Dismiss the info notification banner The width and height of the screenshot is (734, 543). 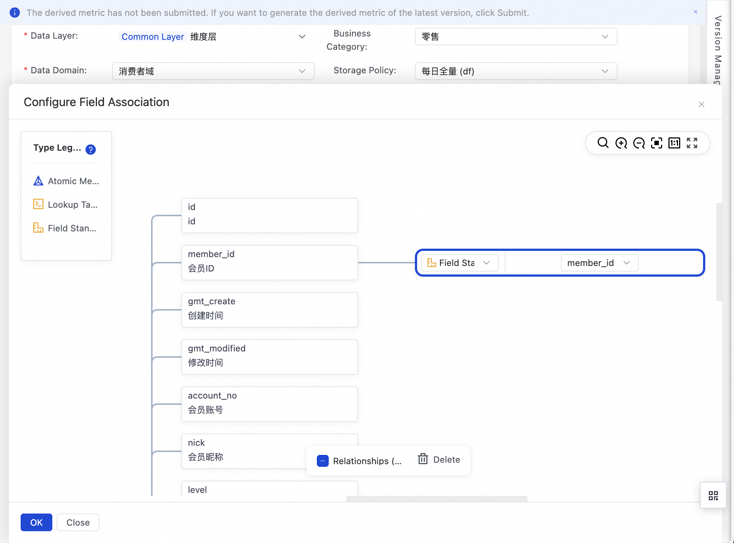pyautogui.click(x=695, y=12)
